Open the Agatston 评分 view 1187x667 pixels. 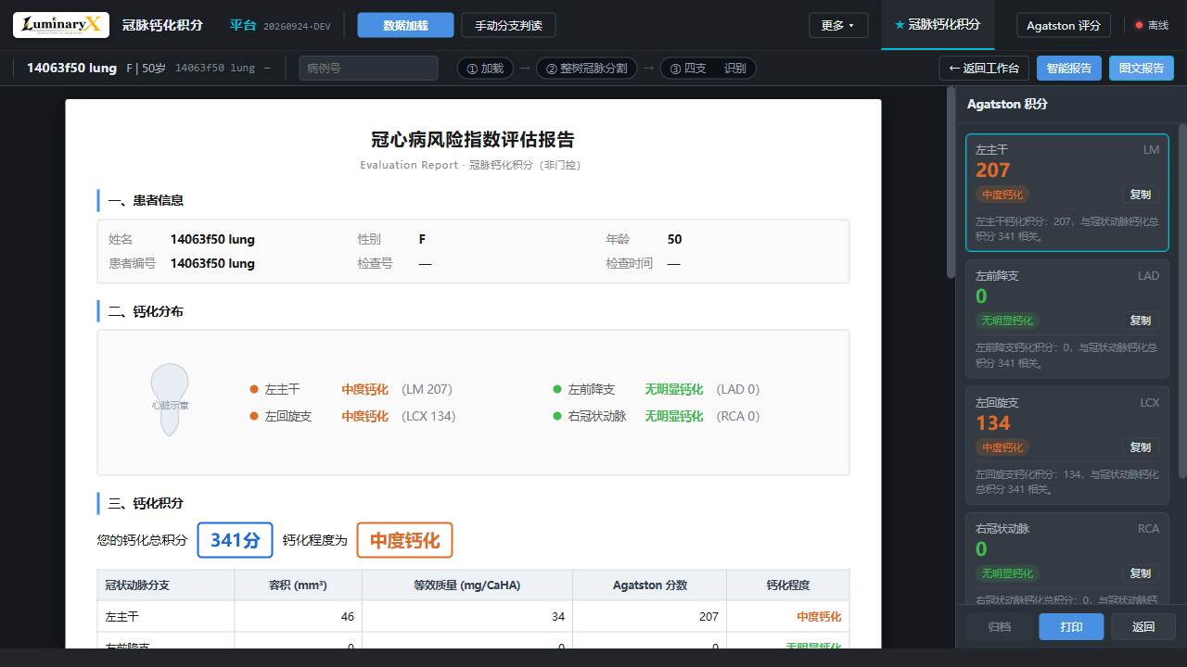pyautogui.click(x=1064, y=25)
